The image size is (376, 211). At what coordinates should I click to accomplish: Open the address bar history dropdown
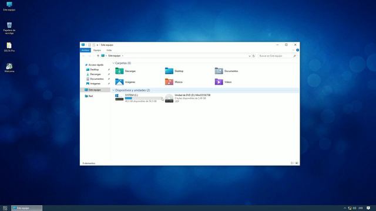[249, 56]
